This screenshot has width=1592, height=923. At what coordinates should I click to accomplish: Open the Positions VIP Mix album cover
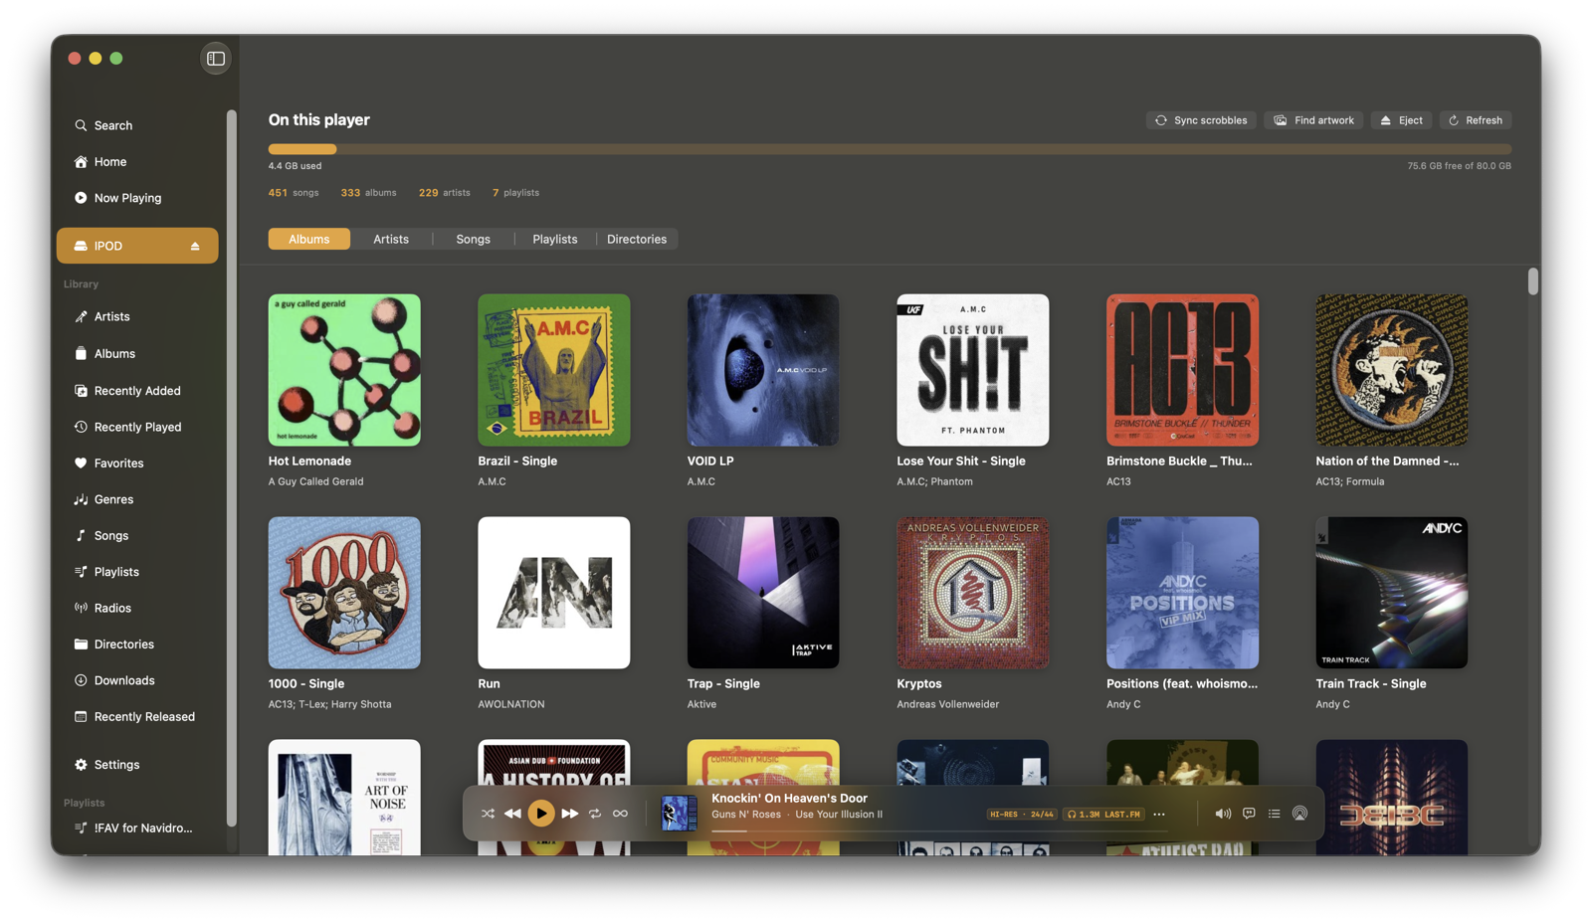tap(1182, 593)
